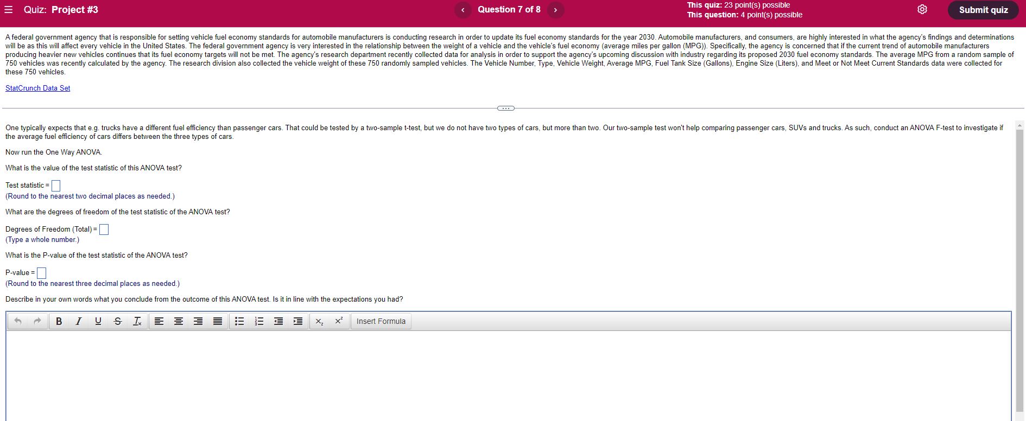
Task: Increase indent in the editor
Action: coord(298,321)
